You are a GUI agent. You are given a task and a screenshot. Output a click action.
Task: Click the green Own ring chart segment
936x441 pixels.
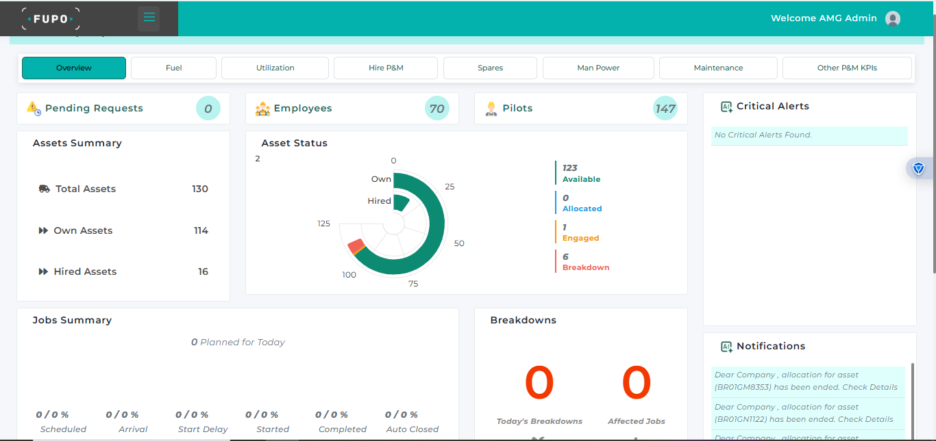pos(437,222)
